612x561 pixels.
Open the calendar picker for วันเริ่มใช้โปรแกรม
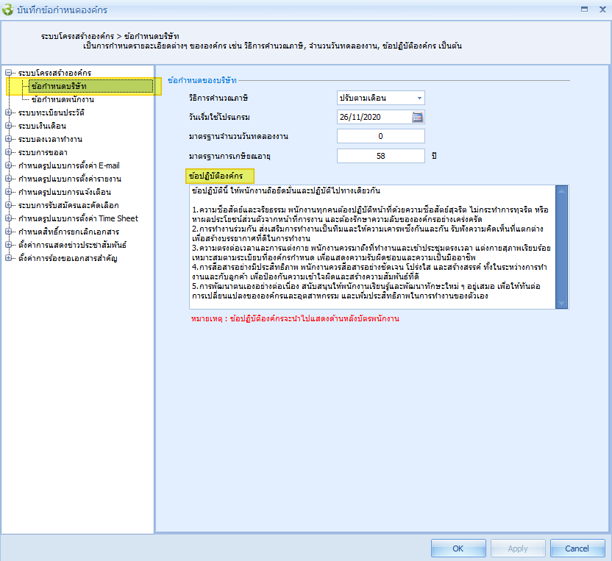click(418, 117)
